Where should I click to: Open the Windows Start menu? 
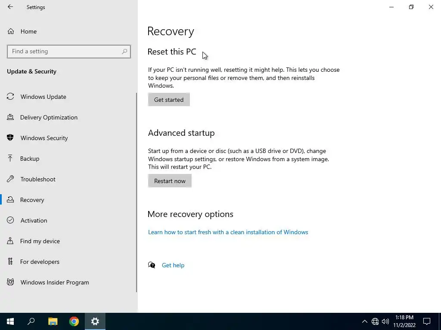click(10, 321)
